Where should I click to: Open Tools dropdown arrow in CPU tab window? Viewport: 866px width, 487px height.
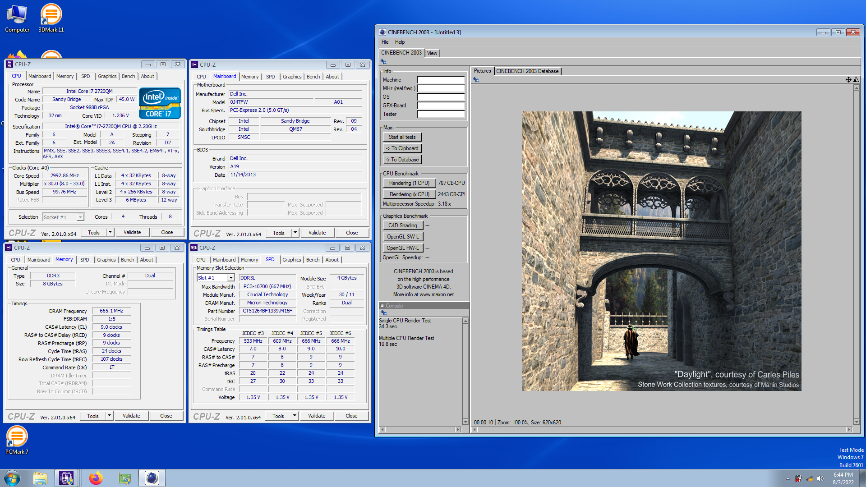coord(110,232)
